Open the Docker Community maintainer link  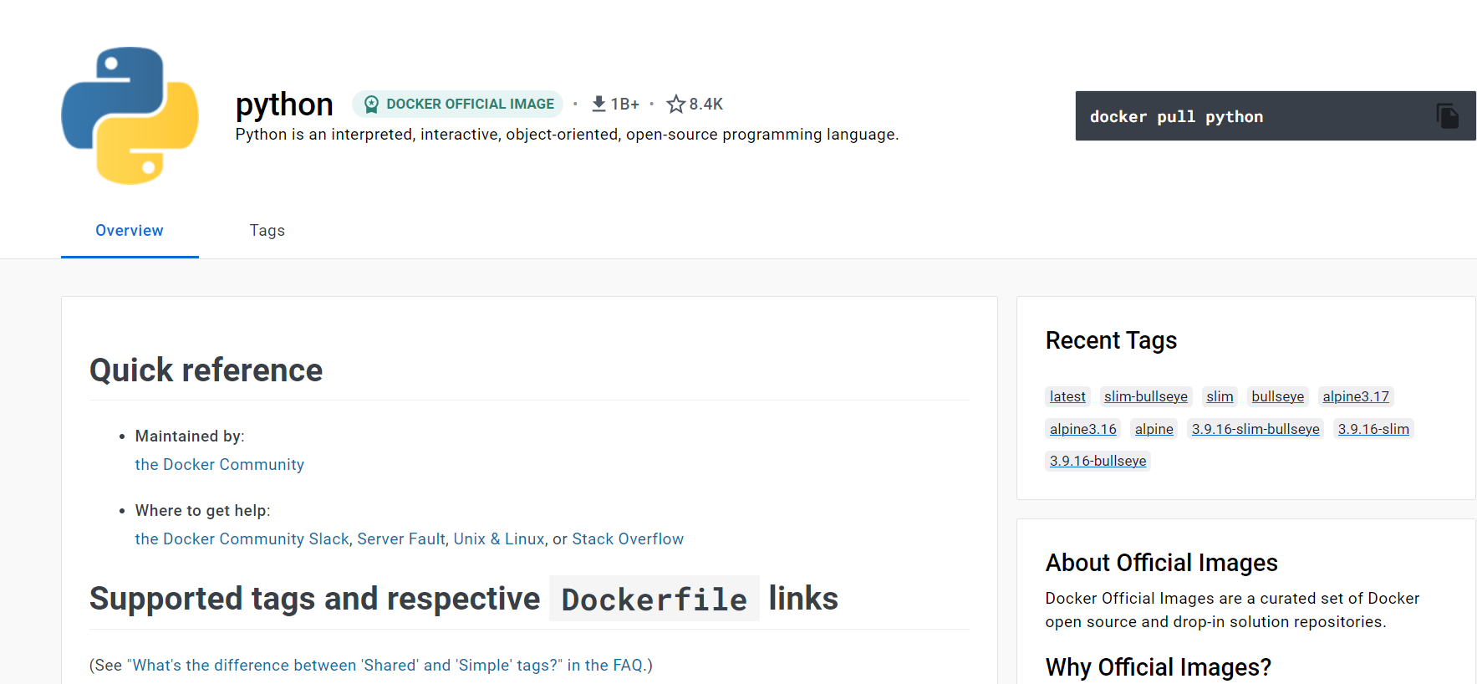click(x=220, y=465)
